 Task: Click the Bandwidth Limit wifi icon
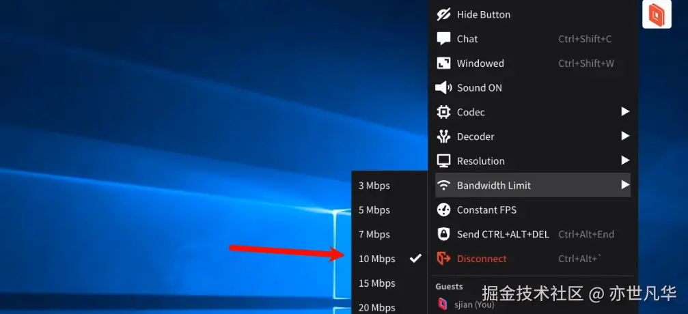click(x=443, y=186)
